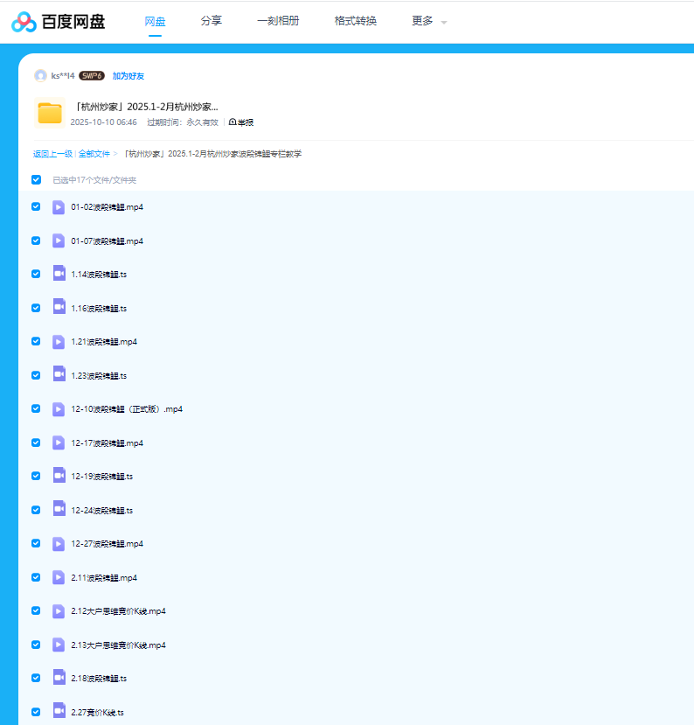Click the Baidu Netdisk logo icon

24,22
